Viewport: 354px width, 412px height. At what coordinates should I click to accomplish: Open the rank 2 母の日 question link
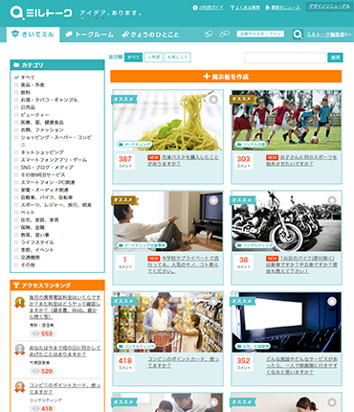coord(65,351)
